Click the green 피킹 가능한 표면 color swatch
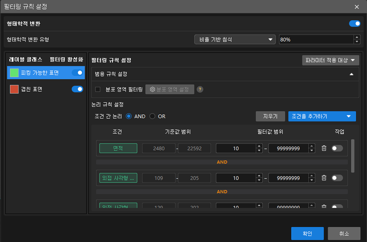 14,73
